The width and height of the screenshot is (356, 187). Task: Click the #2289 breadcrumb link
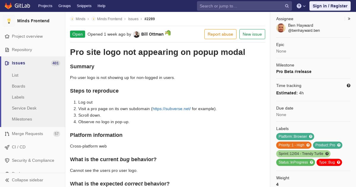(150, 19)
